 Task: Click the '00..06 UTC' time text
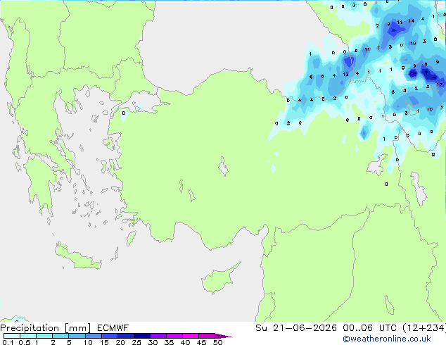click(369, 328)
